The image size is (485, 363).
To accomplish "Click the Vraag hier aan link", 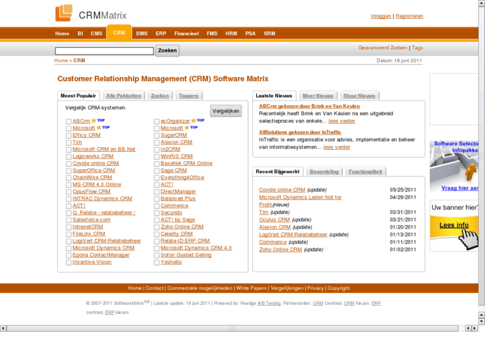I will coord(460,188).
